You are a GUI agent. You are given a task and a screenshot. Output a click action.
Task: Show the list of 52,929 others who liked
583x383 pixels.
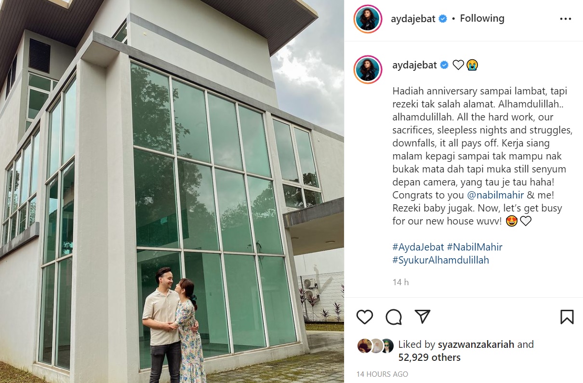coord(429,357)
